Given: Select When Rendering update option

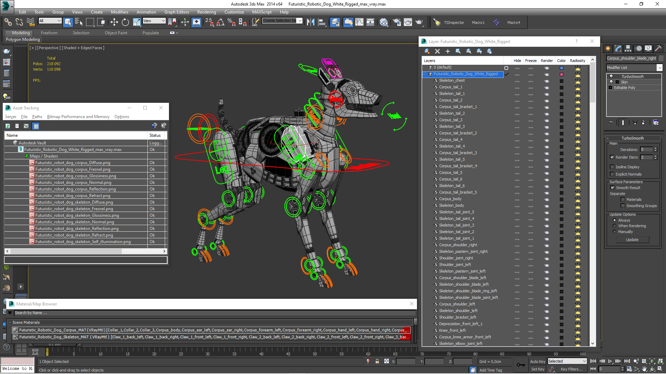Looking at the screenshot, I should (614, 225).
